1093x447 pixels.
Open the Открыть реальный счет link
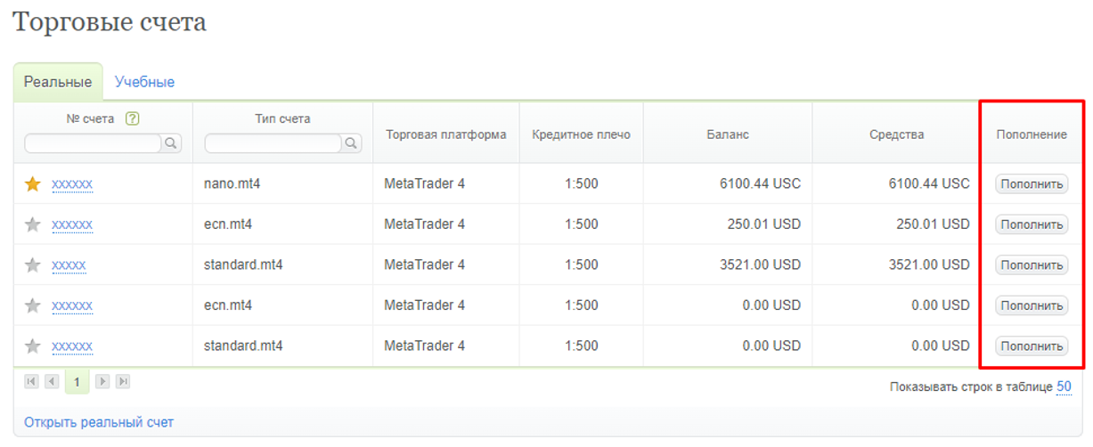tap(99, 422)
